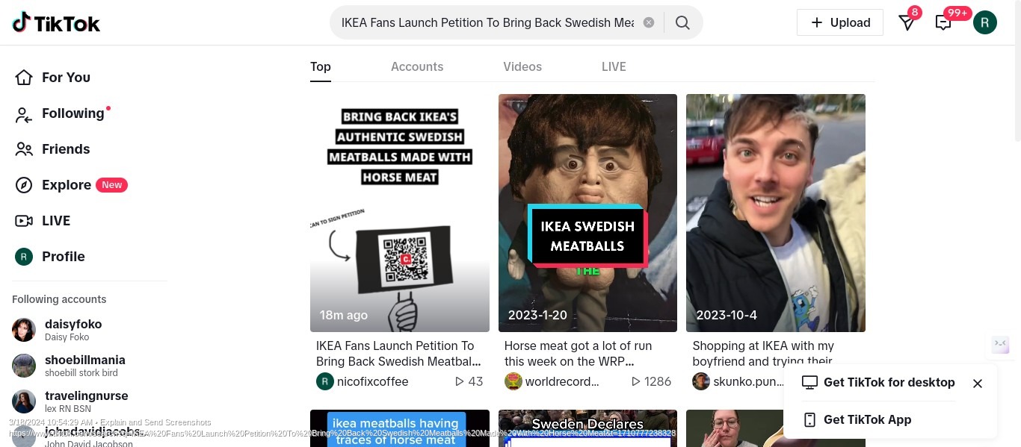Click daisyfoko's avatar picture

[x=24, y=330]
